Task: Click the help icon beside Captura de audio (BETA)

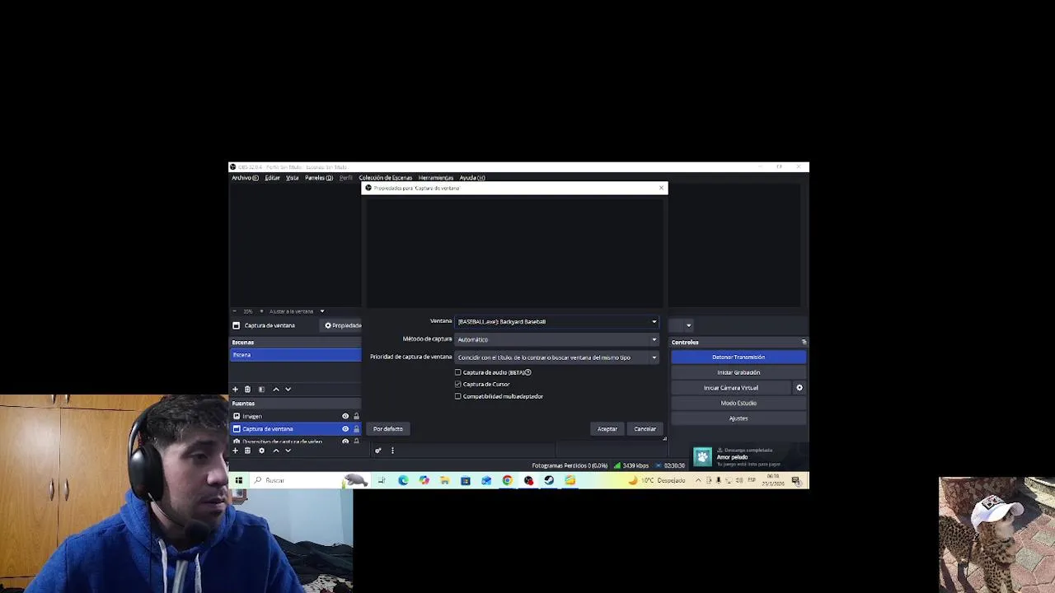Action: point(527,372)
